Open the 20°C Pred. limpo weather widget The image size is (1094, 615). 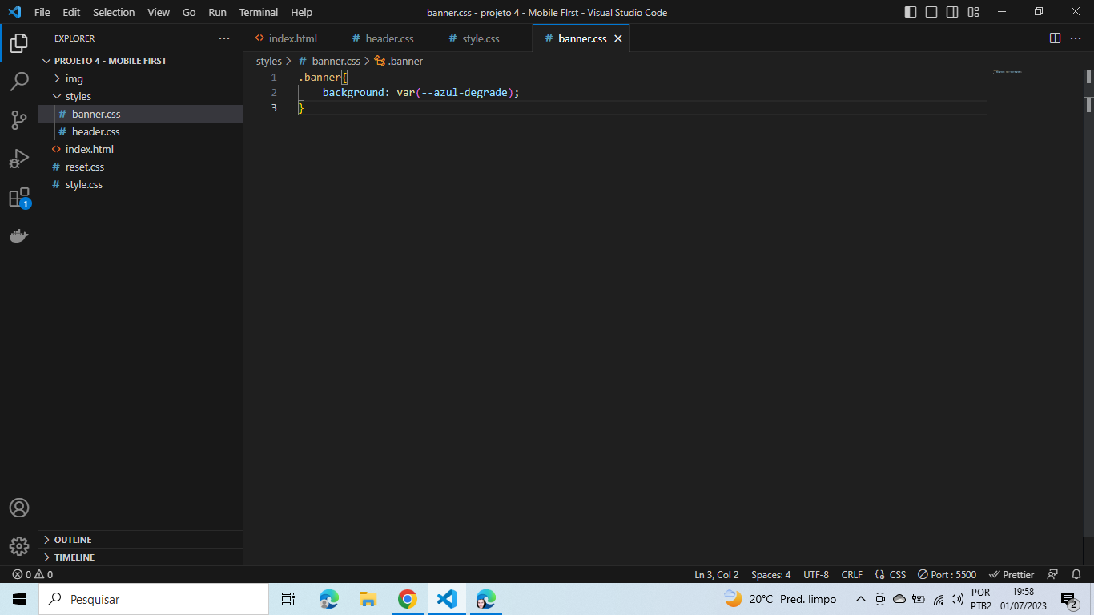tap(780, 599)
